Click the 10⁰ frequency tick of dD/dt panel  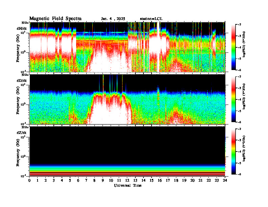tap(23, 104)
